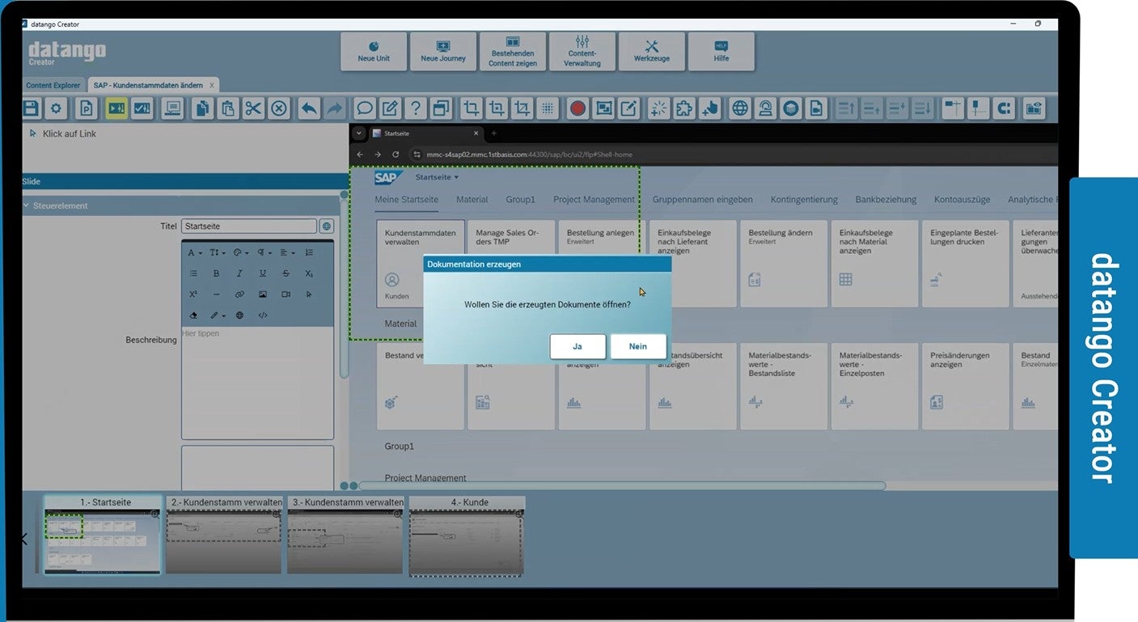This screenshot has width=1138, height=622.
Task: Click the copy documents toolbar icon
Action: (202, 108)
